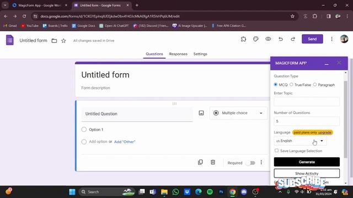Click the taskbar Search box

click(x=107, y=192)
